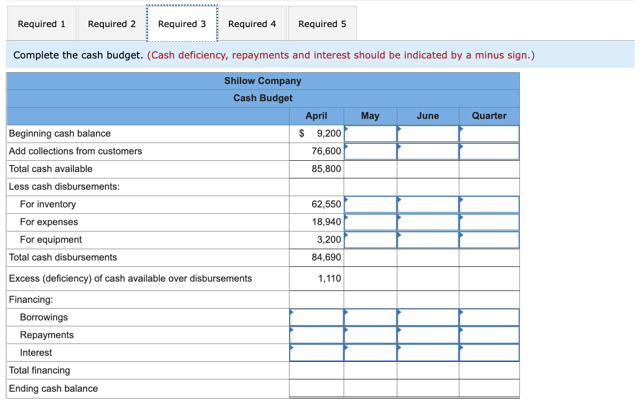Viewport: 641px width, 404px height.
Task: Select the April Interest cell
Action: [316, 352]
